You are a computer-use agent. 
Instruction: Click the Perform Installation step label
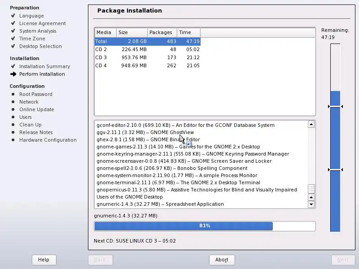(x=42, y=74)
